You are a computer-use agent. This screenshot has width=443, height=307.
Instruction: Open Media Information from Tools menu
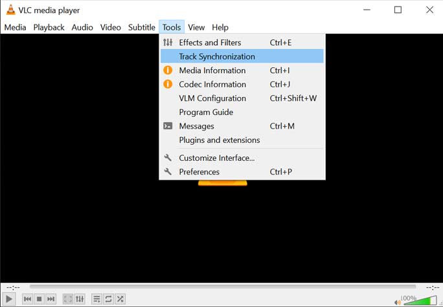[212, 70]
